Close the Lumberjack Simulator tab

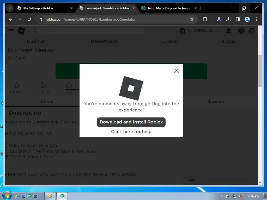(x=133, y=8)
